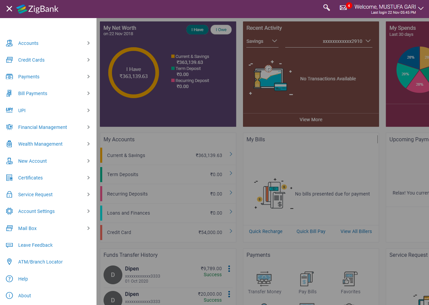Open the Savings account type dropdown
Image resolution: width=429 pixels, height=305 pixels.
pos(262,41)
